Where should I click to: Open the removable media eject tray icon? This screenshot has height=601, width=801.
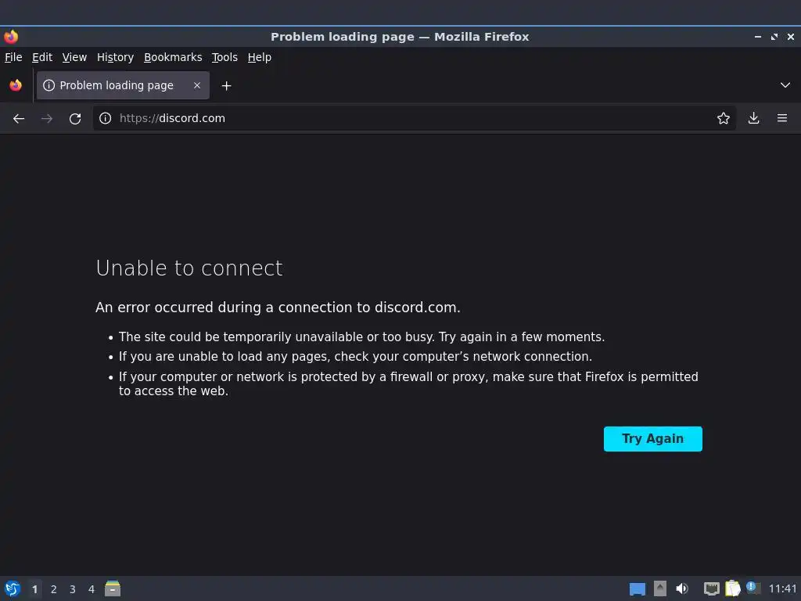click(660, 588)
